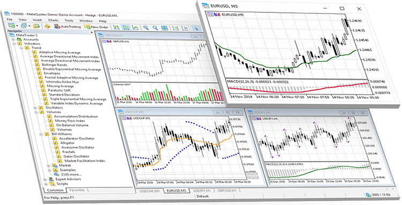Enable the chart auto scroll icon
Viewport: 402px width, 205px height.
point(175,28)
